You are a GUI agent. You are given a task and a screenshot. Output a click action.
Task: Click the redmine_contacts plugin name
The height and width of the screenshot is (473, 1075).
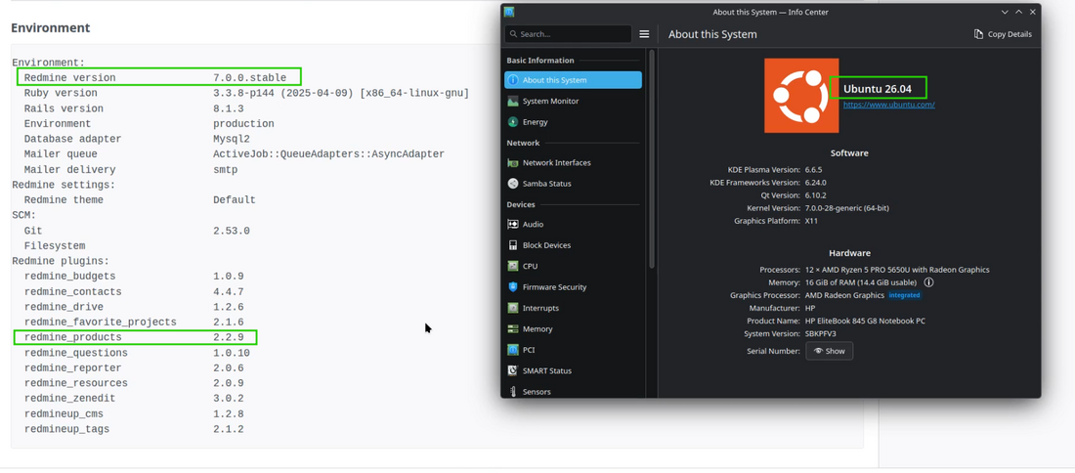pyautogui.click(x=72, y=292)
